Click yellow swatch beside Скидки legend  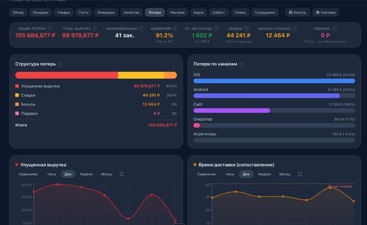pyautogui.click(x=17, y=95)
